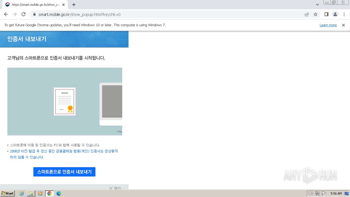350x197 pixels.
Task: Open File Explorer from taskbar
Action: click(x=31, y=193)
